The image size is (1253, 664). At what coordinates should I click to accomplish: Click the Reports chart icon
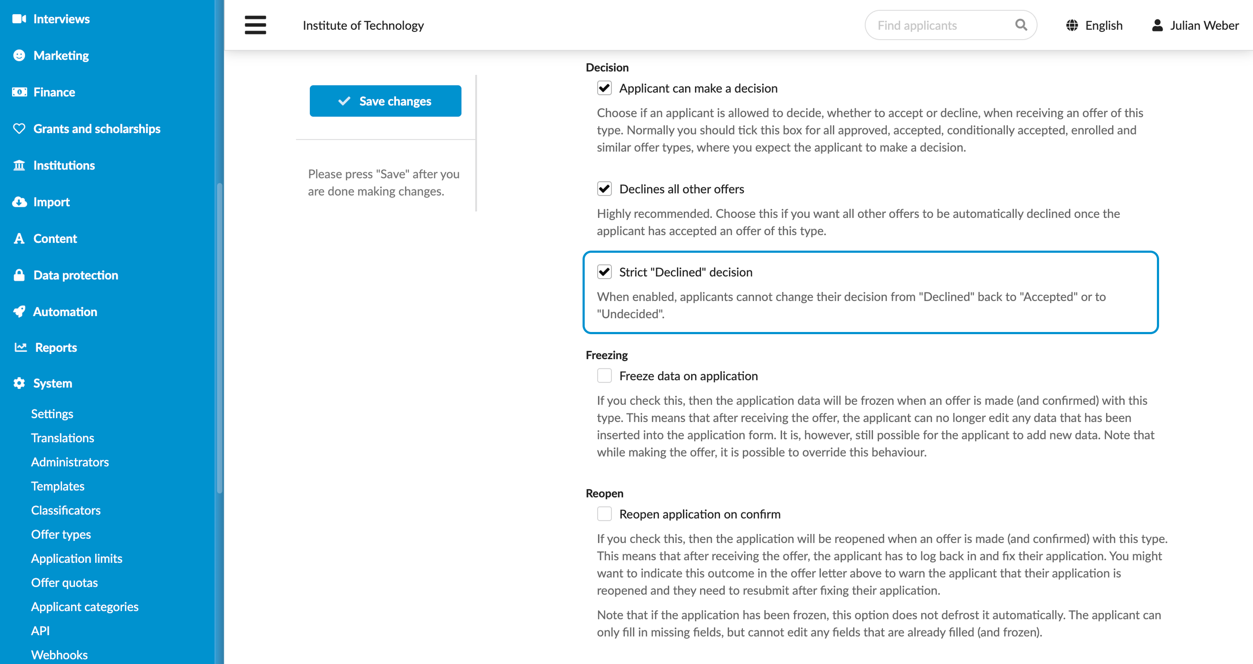click(20, 347)
